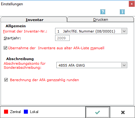Cancel with the black X button
The height and width of the screenshot is (118, 135).
click(123, 112)
